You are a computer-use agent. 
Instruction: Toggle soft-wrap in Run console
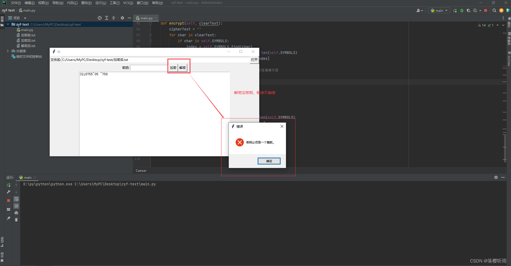click(16, 199)
